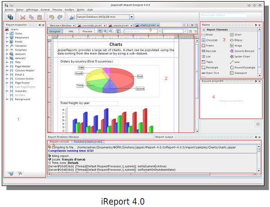Click the zoom out magnifier icon
This screenshot has height=207, width=270.
111,31
